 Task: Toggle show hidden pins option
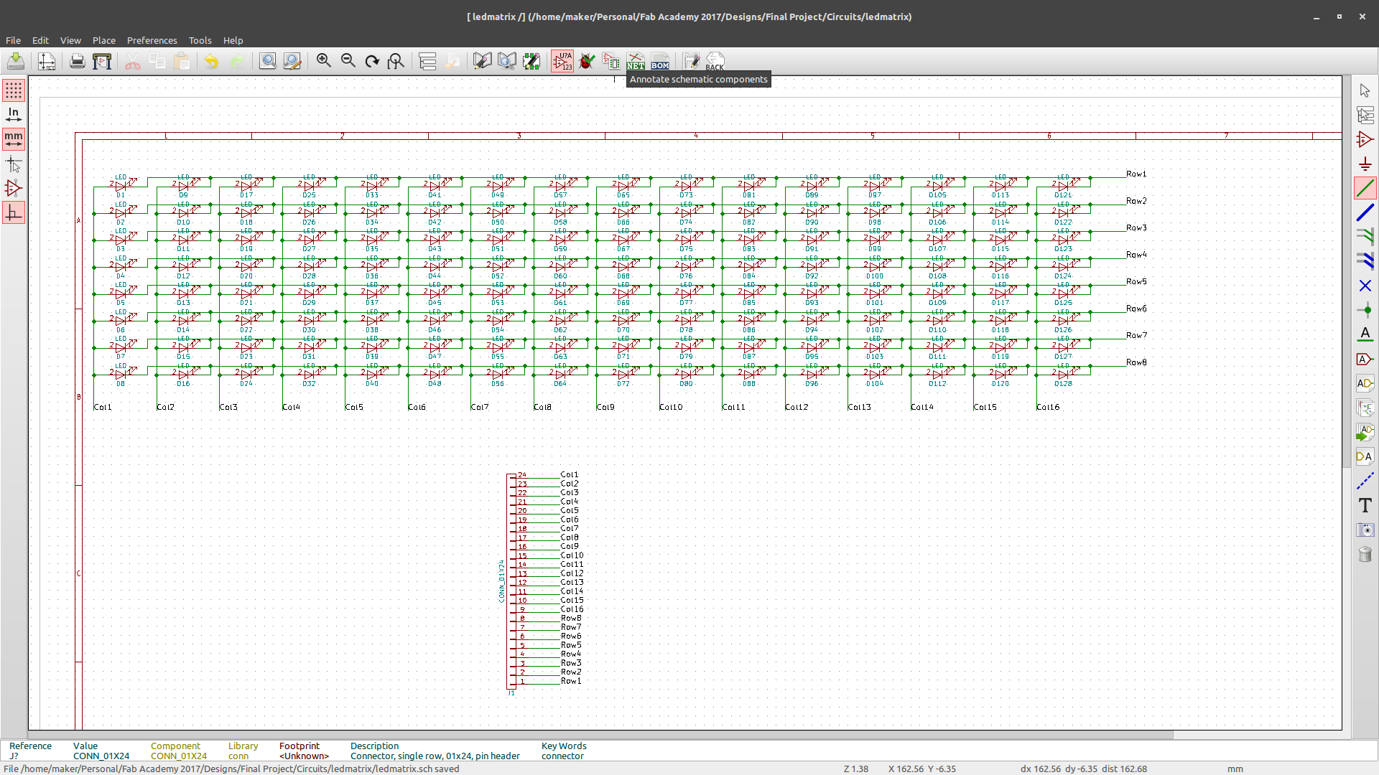coord(14,189)
